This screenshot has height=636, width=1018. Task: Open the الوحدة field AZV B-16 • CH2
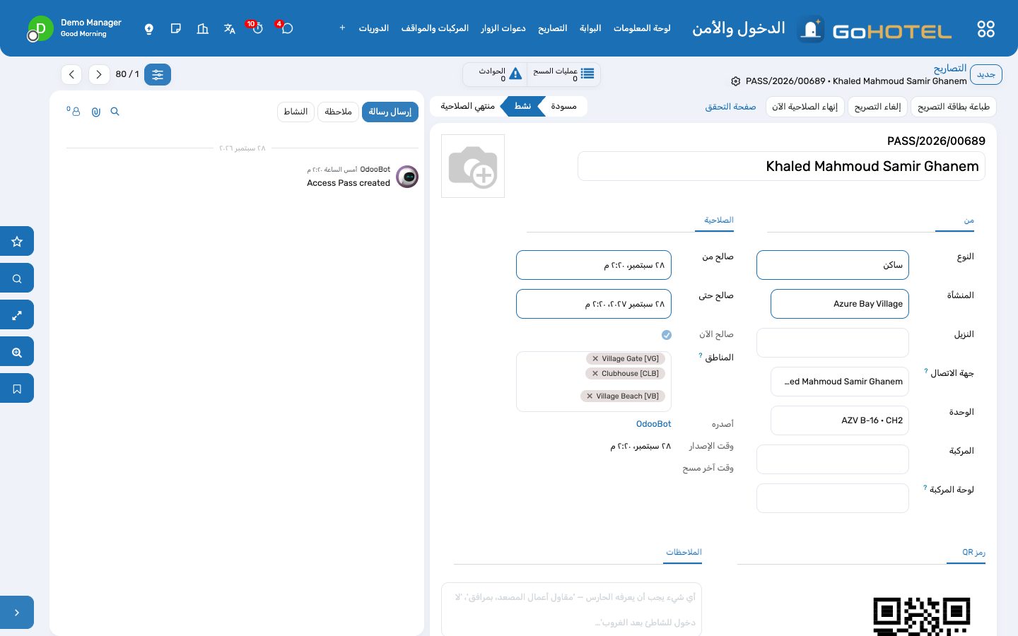[840, 420]
